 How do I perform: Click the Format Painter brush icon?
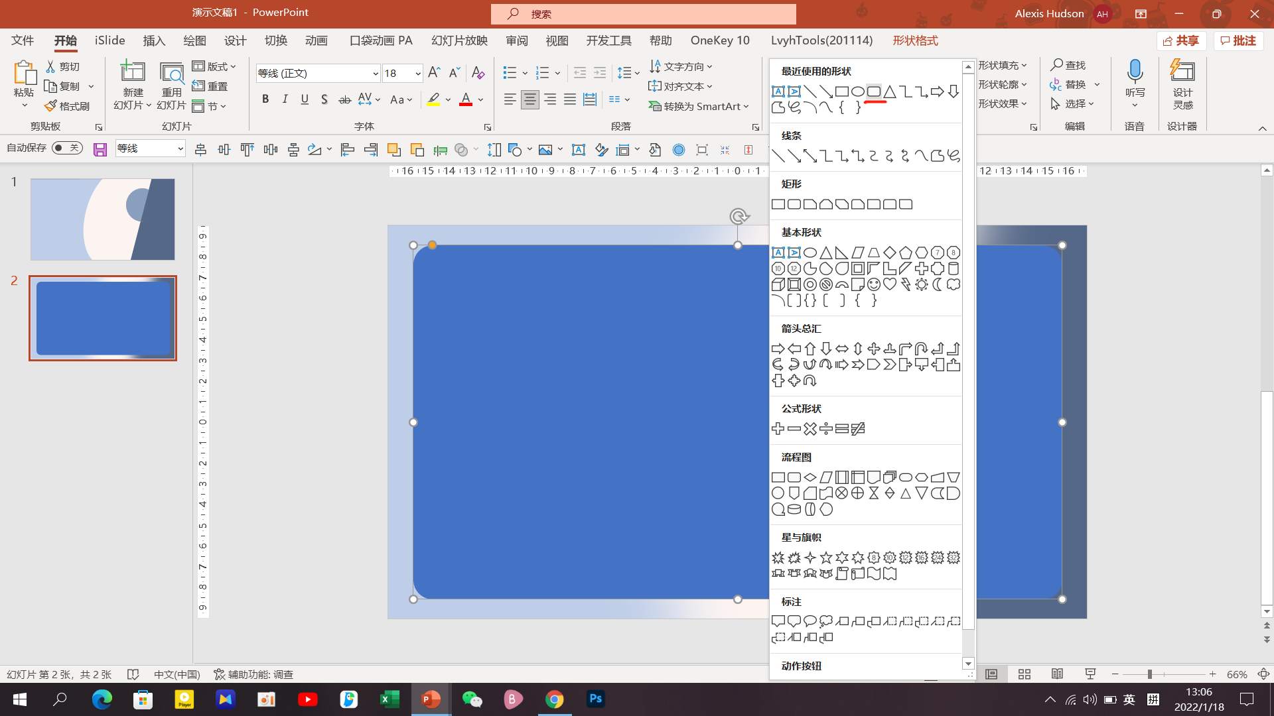[x=50, y=106]
